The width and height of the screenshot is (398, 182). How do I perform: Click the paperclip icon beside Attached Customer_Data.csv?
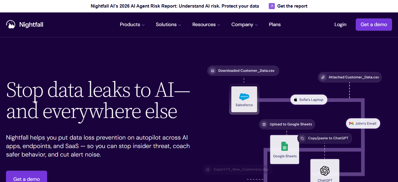323,77
